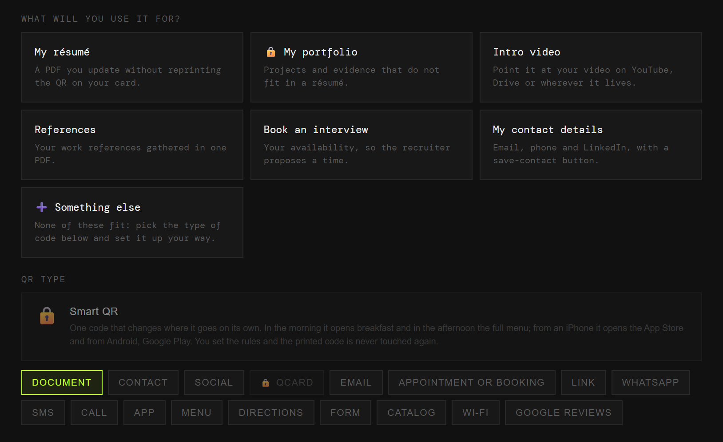Open the Smart QR option panel

coord(361,327)
